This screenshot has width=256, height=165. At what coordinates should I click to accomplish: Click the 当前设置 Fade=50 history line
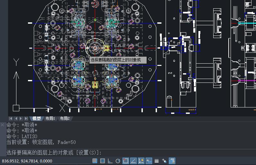click(x=41, y=142)
